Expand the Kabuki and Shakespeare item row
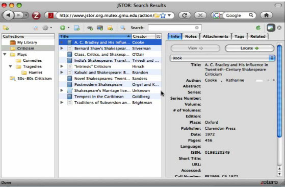This screenshot has width=285, height=187. (x=62, y=72)
